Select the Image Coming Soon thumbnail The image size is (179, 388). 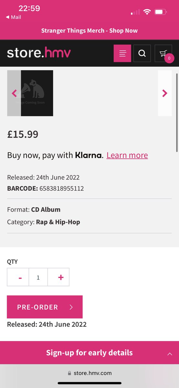pos(30,93)
